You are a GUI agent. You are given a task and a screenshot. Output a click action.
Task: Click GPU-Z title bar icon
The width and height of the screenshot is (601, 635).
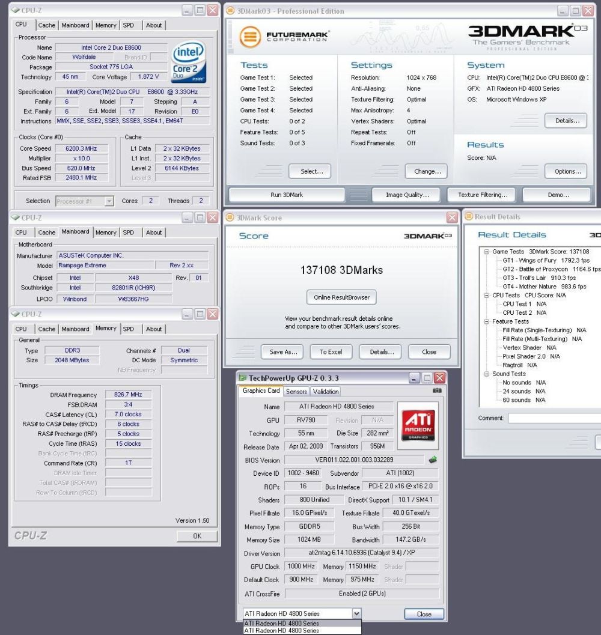tap(242, 378)
